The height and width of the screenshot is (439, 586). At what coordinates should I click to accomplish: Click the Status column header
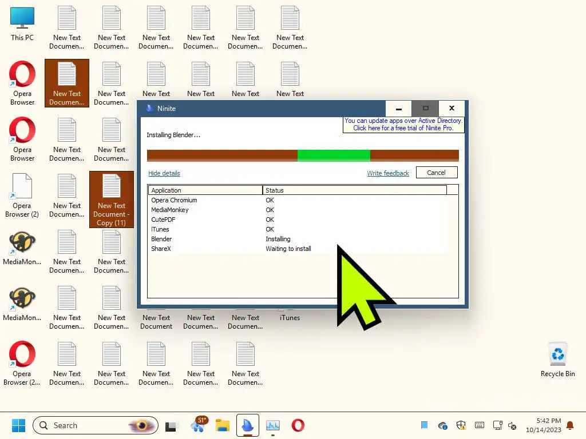tap(355, 190)
